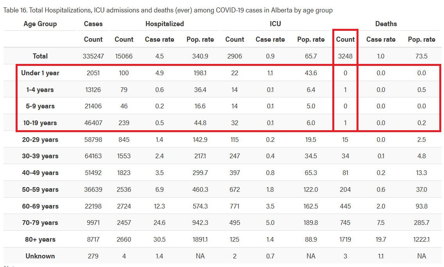Select Unknown deaths count 3
The height and width of the screenshot is (267, 444).
345,256
